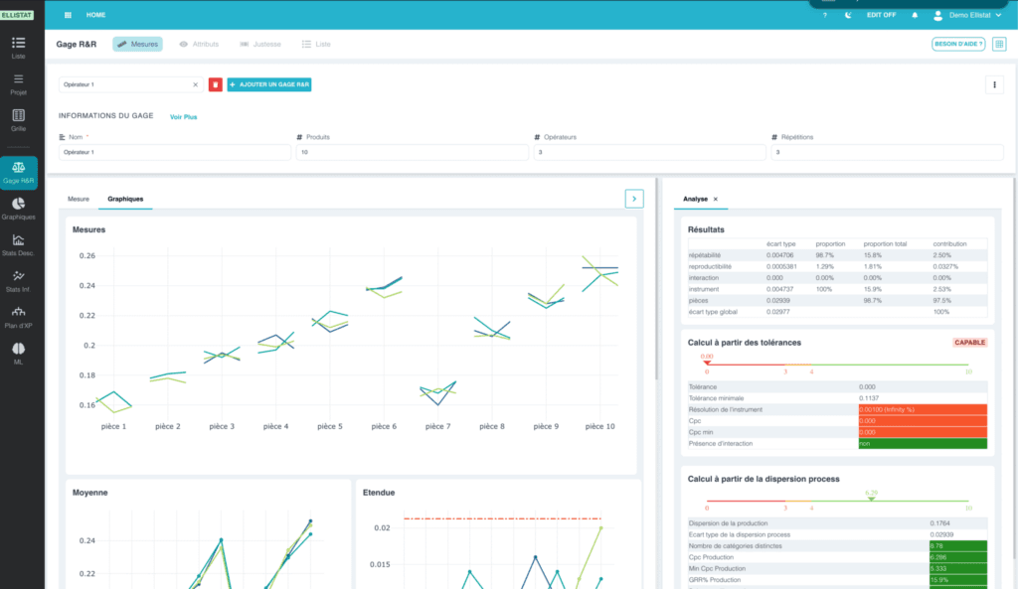1018x589 pixels.
Task: Click the green Présence d'interaction cell
Action: (x=923, y=444)
